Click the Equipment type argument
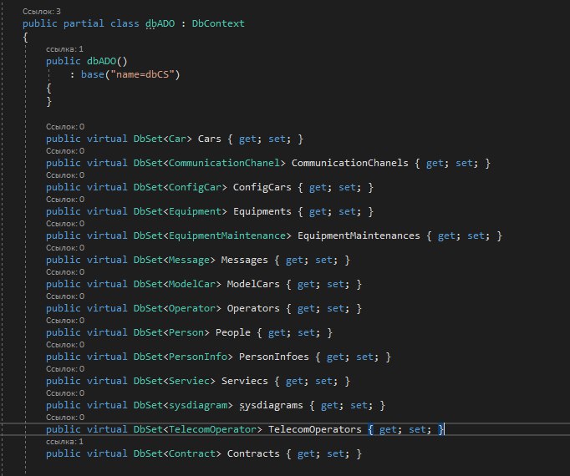 pos(195,211)
